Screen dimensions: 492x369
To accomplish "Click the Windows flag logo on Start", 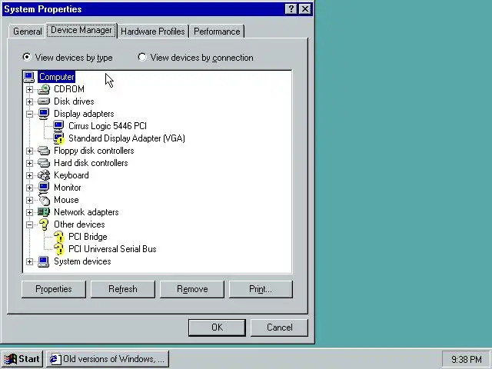I will [x=10, y=359].
